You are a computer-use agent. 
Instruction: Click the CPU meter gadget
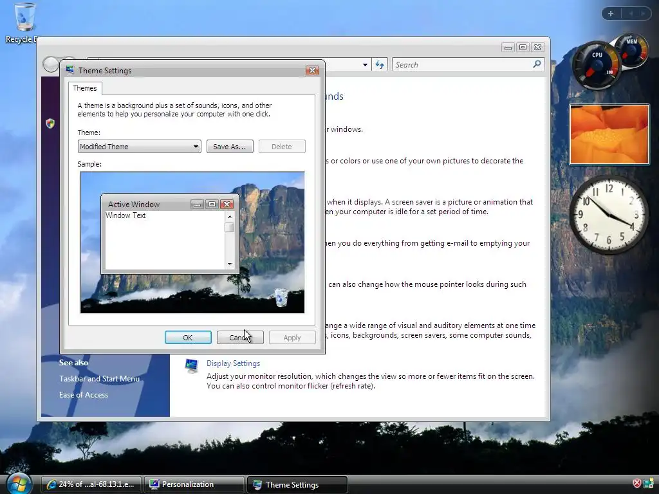(597, 66)
